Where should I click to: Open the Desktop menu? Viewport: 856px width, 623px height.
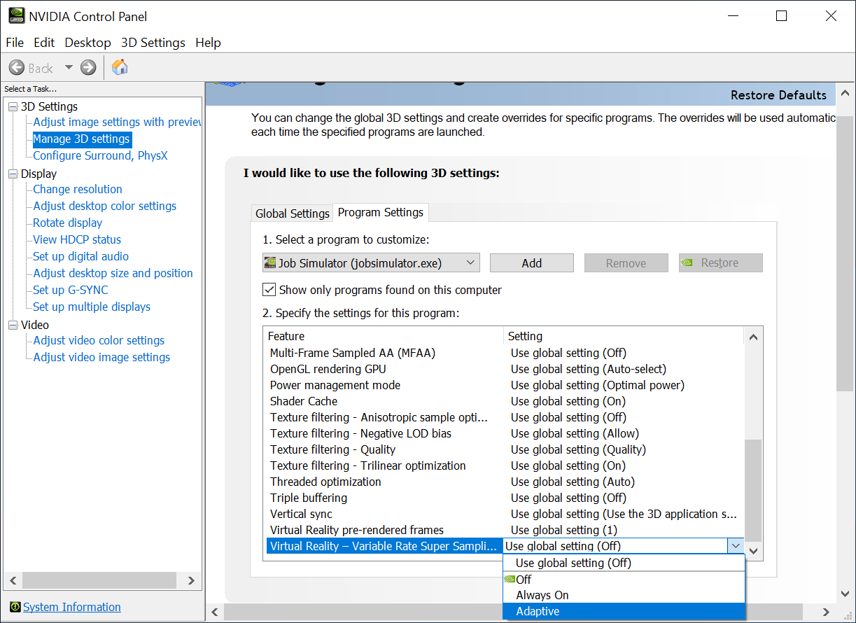[x=87, y=43]
